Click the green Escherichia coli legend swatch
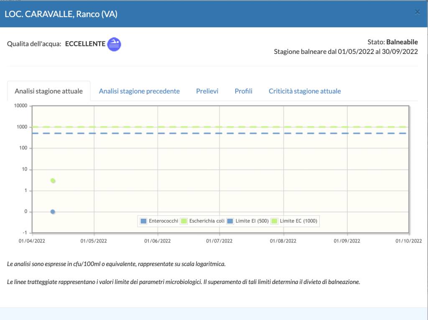 pos(184,221)
